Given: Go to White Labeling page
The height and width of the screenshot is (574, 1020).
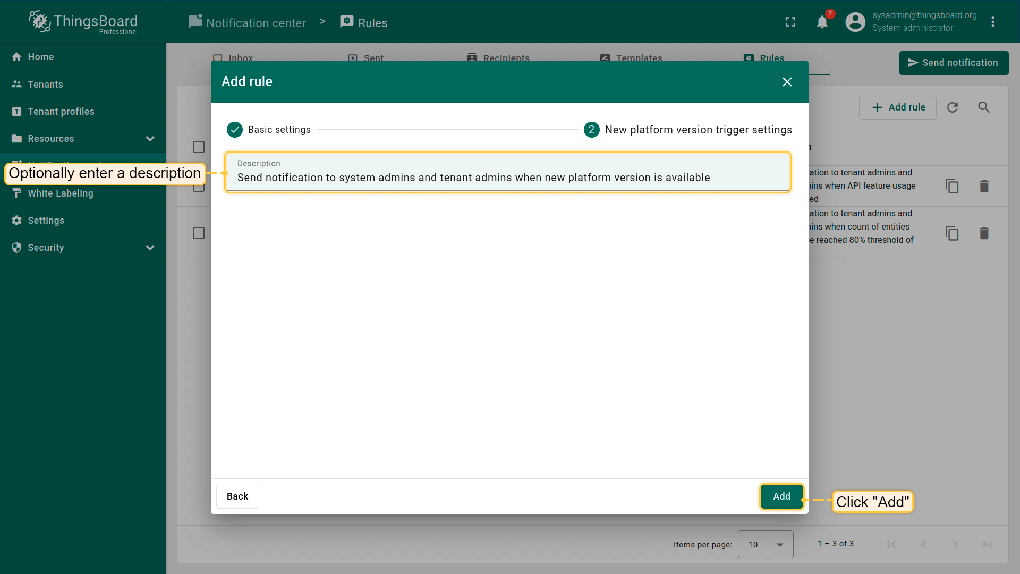Looking at the screenshot, I should click(x=61, y=193).
